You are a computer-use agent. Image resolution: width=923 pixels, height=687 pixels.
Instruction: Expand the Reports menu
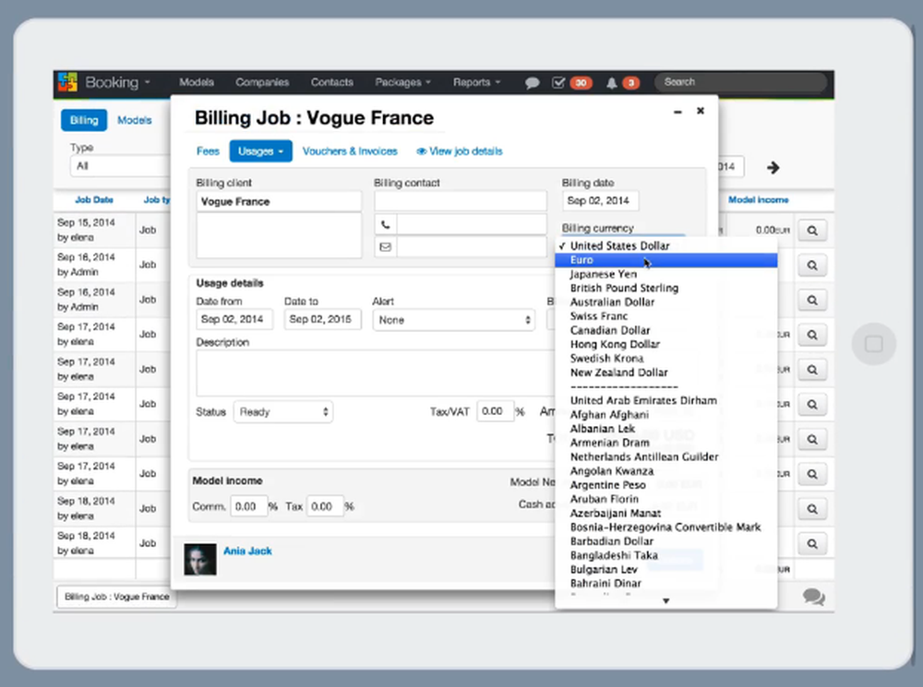[477, 82]
